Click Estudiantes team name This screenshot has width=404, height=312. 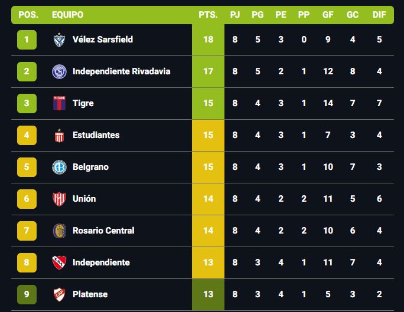96,135
